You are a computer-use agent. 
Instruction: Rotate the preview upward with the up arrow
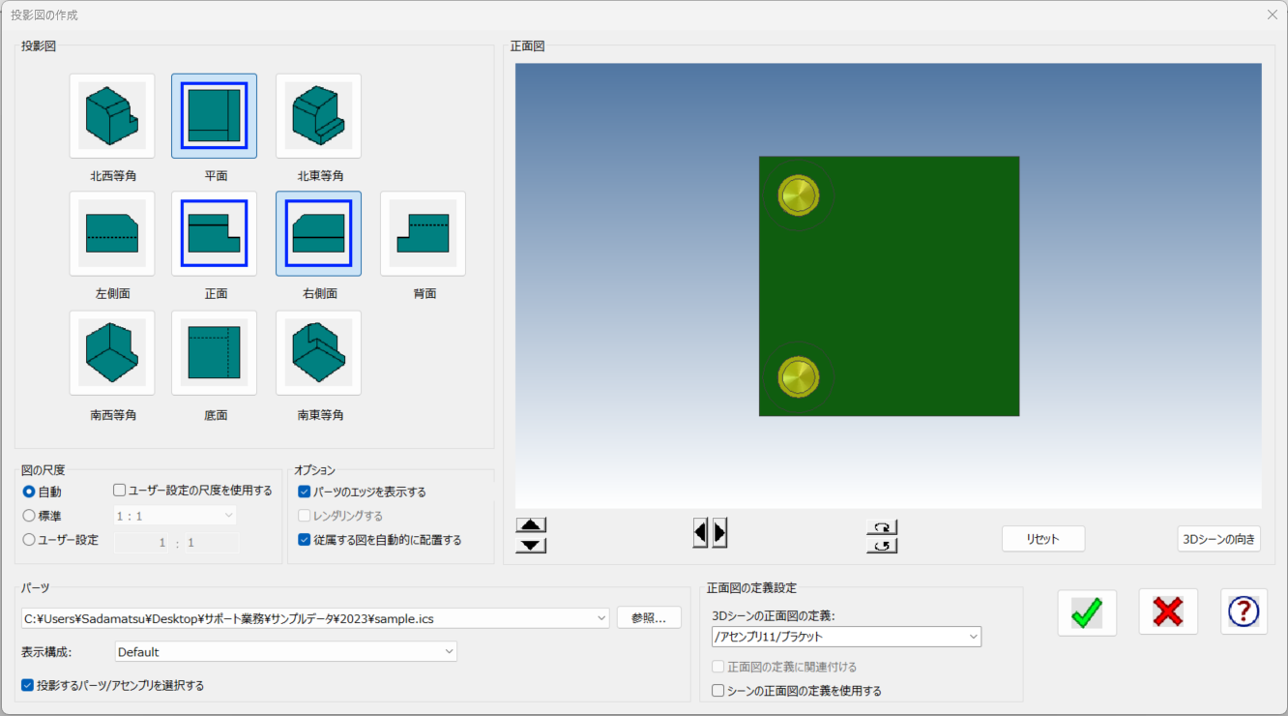(531, 525)
